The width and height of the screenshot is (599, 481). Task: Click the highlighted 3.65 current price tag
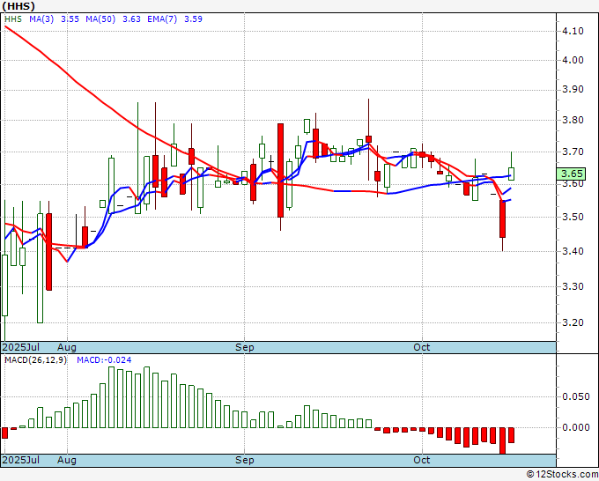coord(571,174)
